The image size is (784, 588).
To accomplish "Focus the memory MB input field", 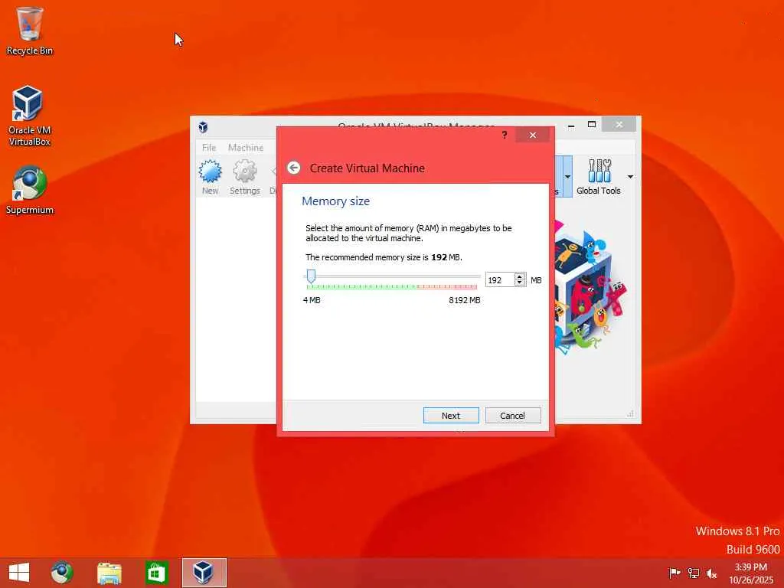I will (499, 280).
